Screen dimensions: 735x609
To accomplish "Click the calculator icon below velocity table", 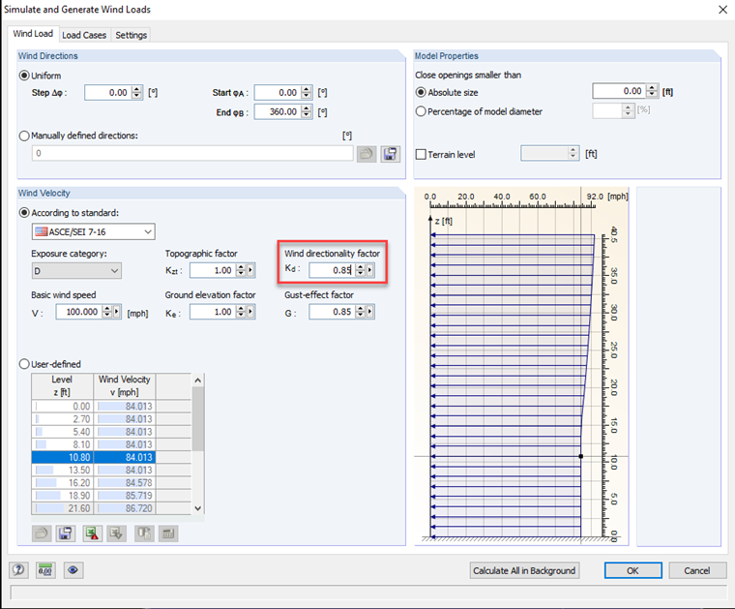I will [x=168, y=533].
